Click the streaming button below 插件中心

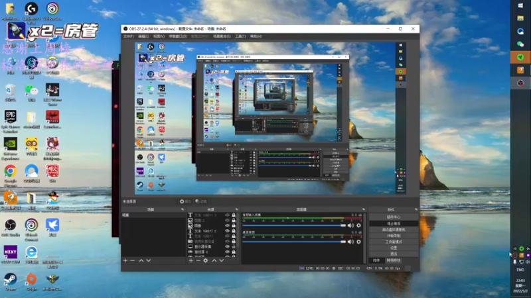[394, 223]
